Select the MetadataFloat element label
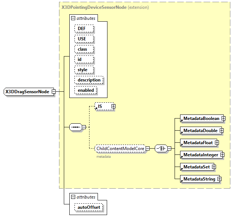Image resolution: width=234 pixels, height=222 pixels. 198,143
